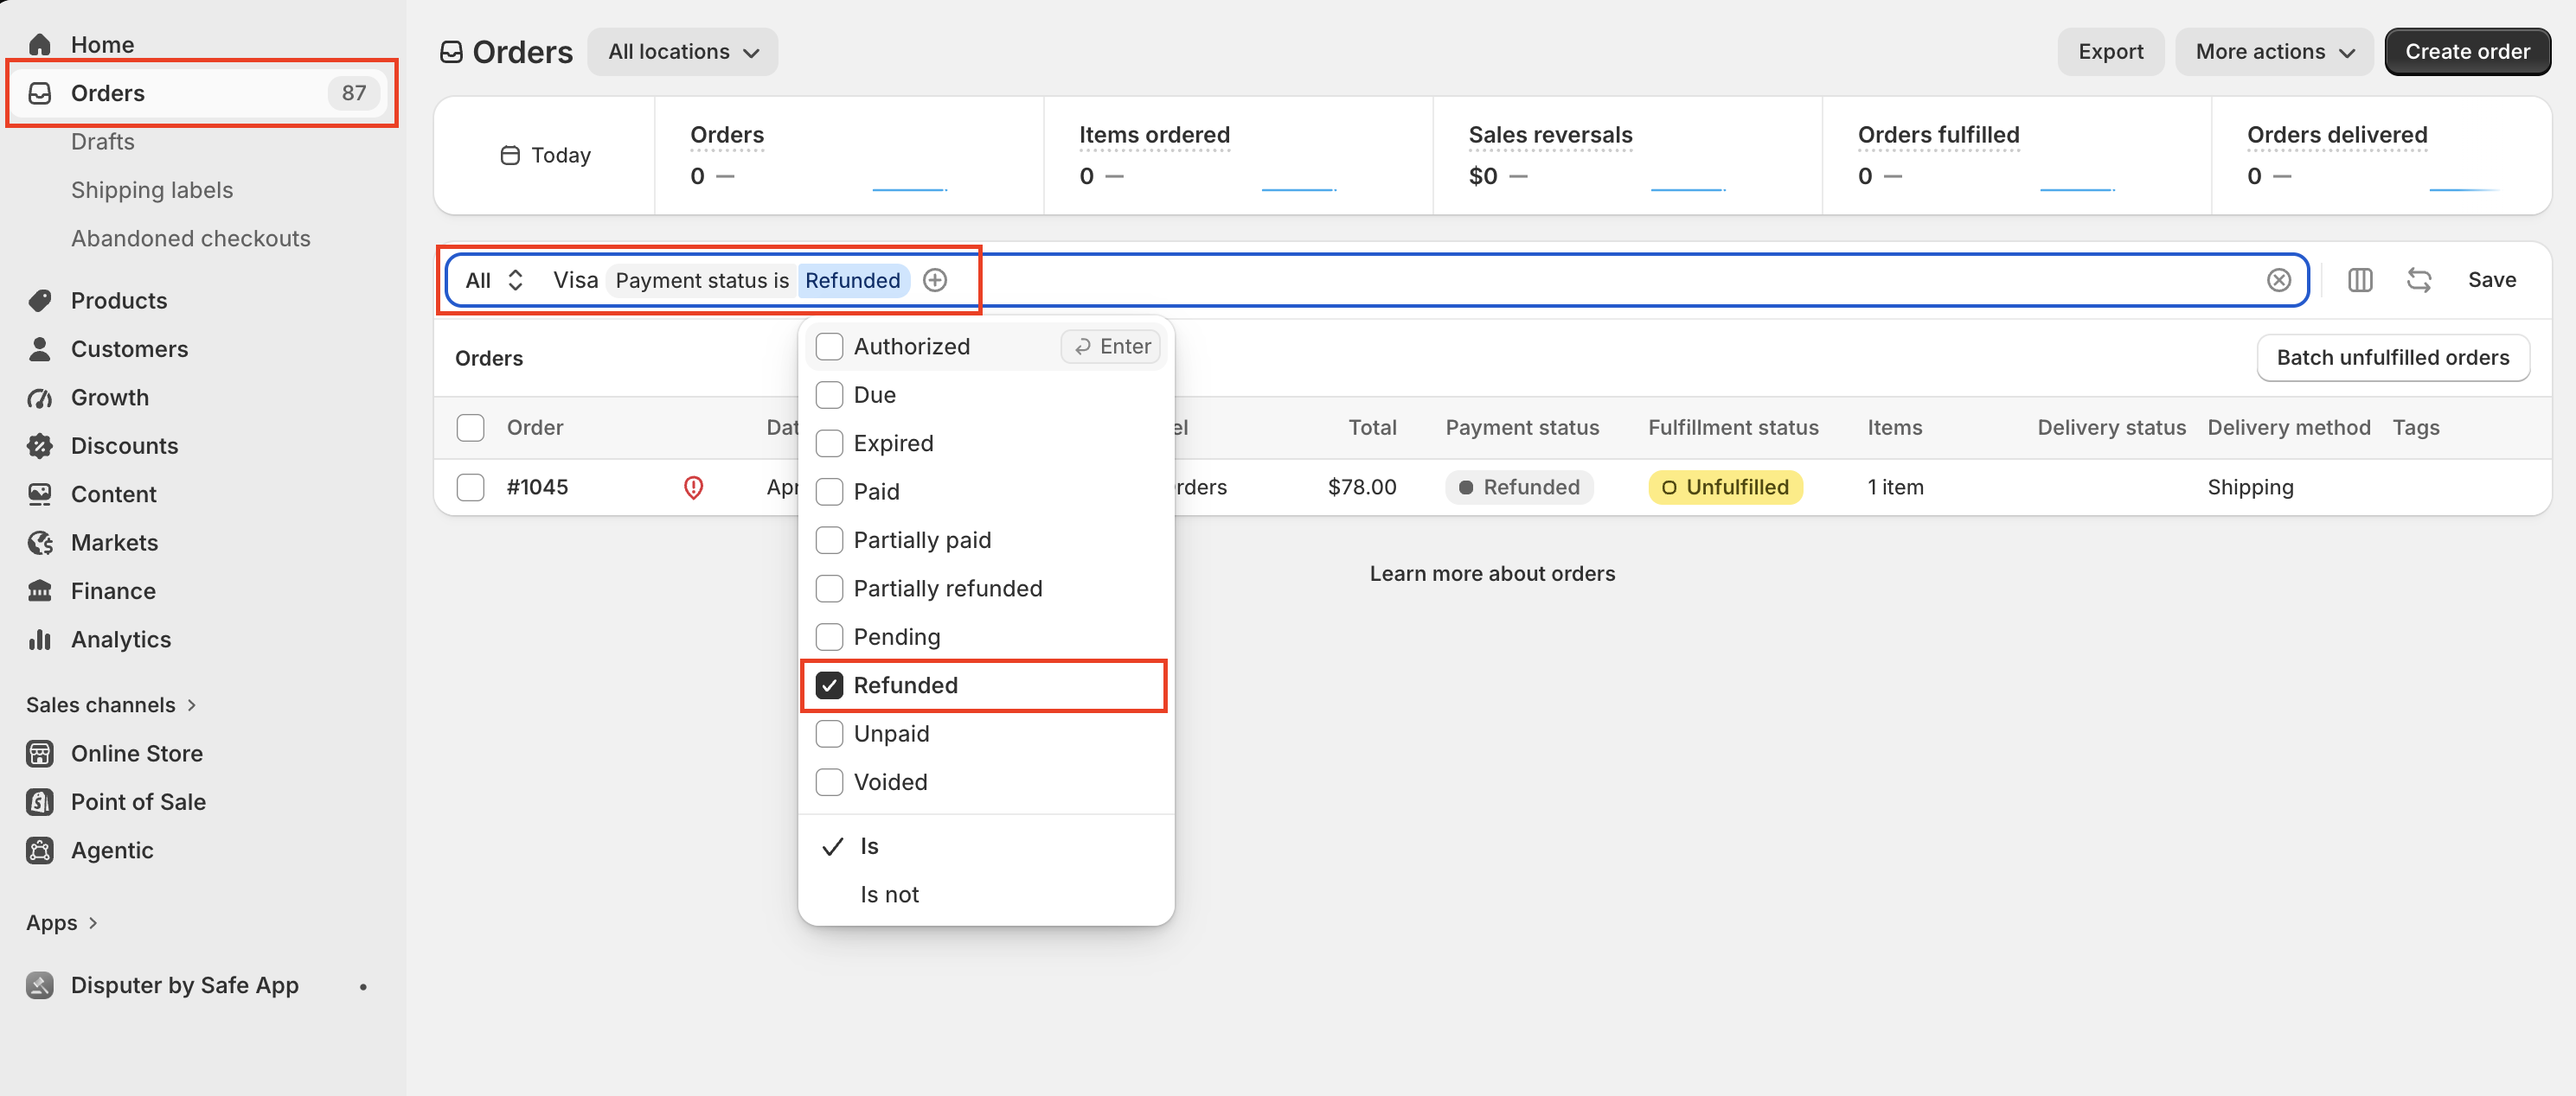Click Batch unfulfilled orders button
The image size is (2576, 1096).
[x=2392, y=358]
